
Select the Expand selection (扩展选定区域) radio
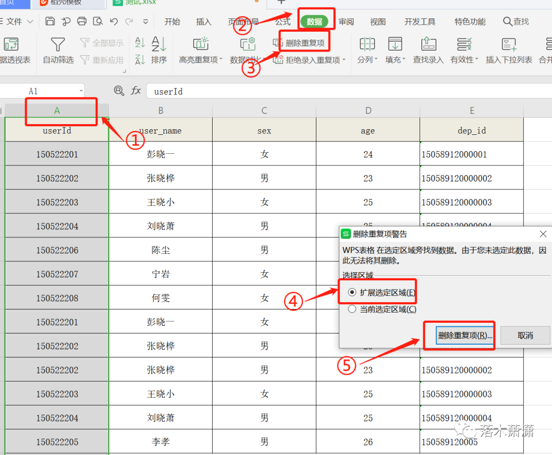[x=352, y=292]
